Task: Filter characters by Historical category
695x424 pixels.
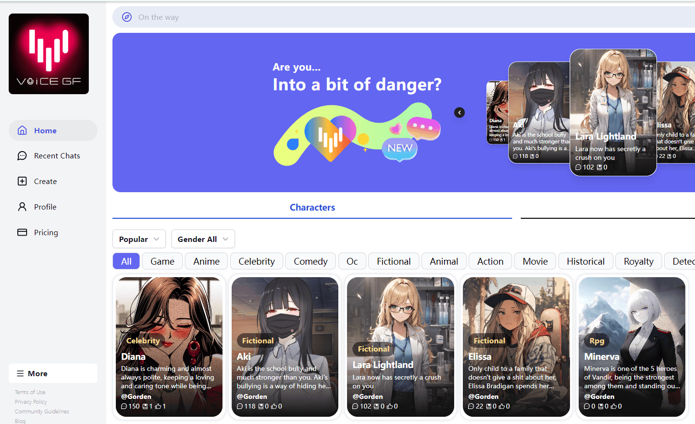Action: click(585, 261)
